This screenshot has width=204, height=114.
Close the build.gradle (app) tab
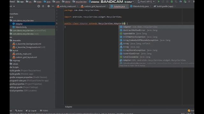(x=175, y=6)
